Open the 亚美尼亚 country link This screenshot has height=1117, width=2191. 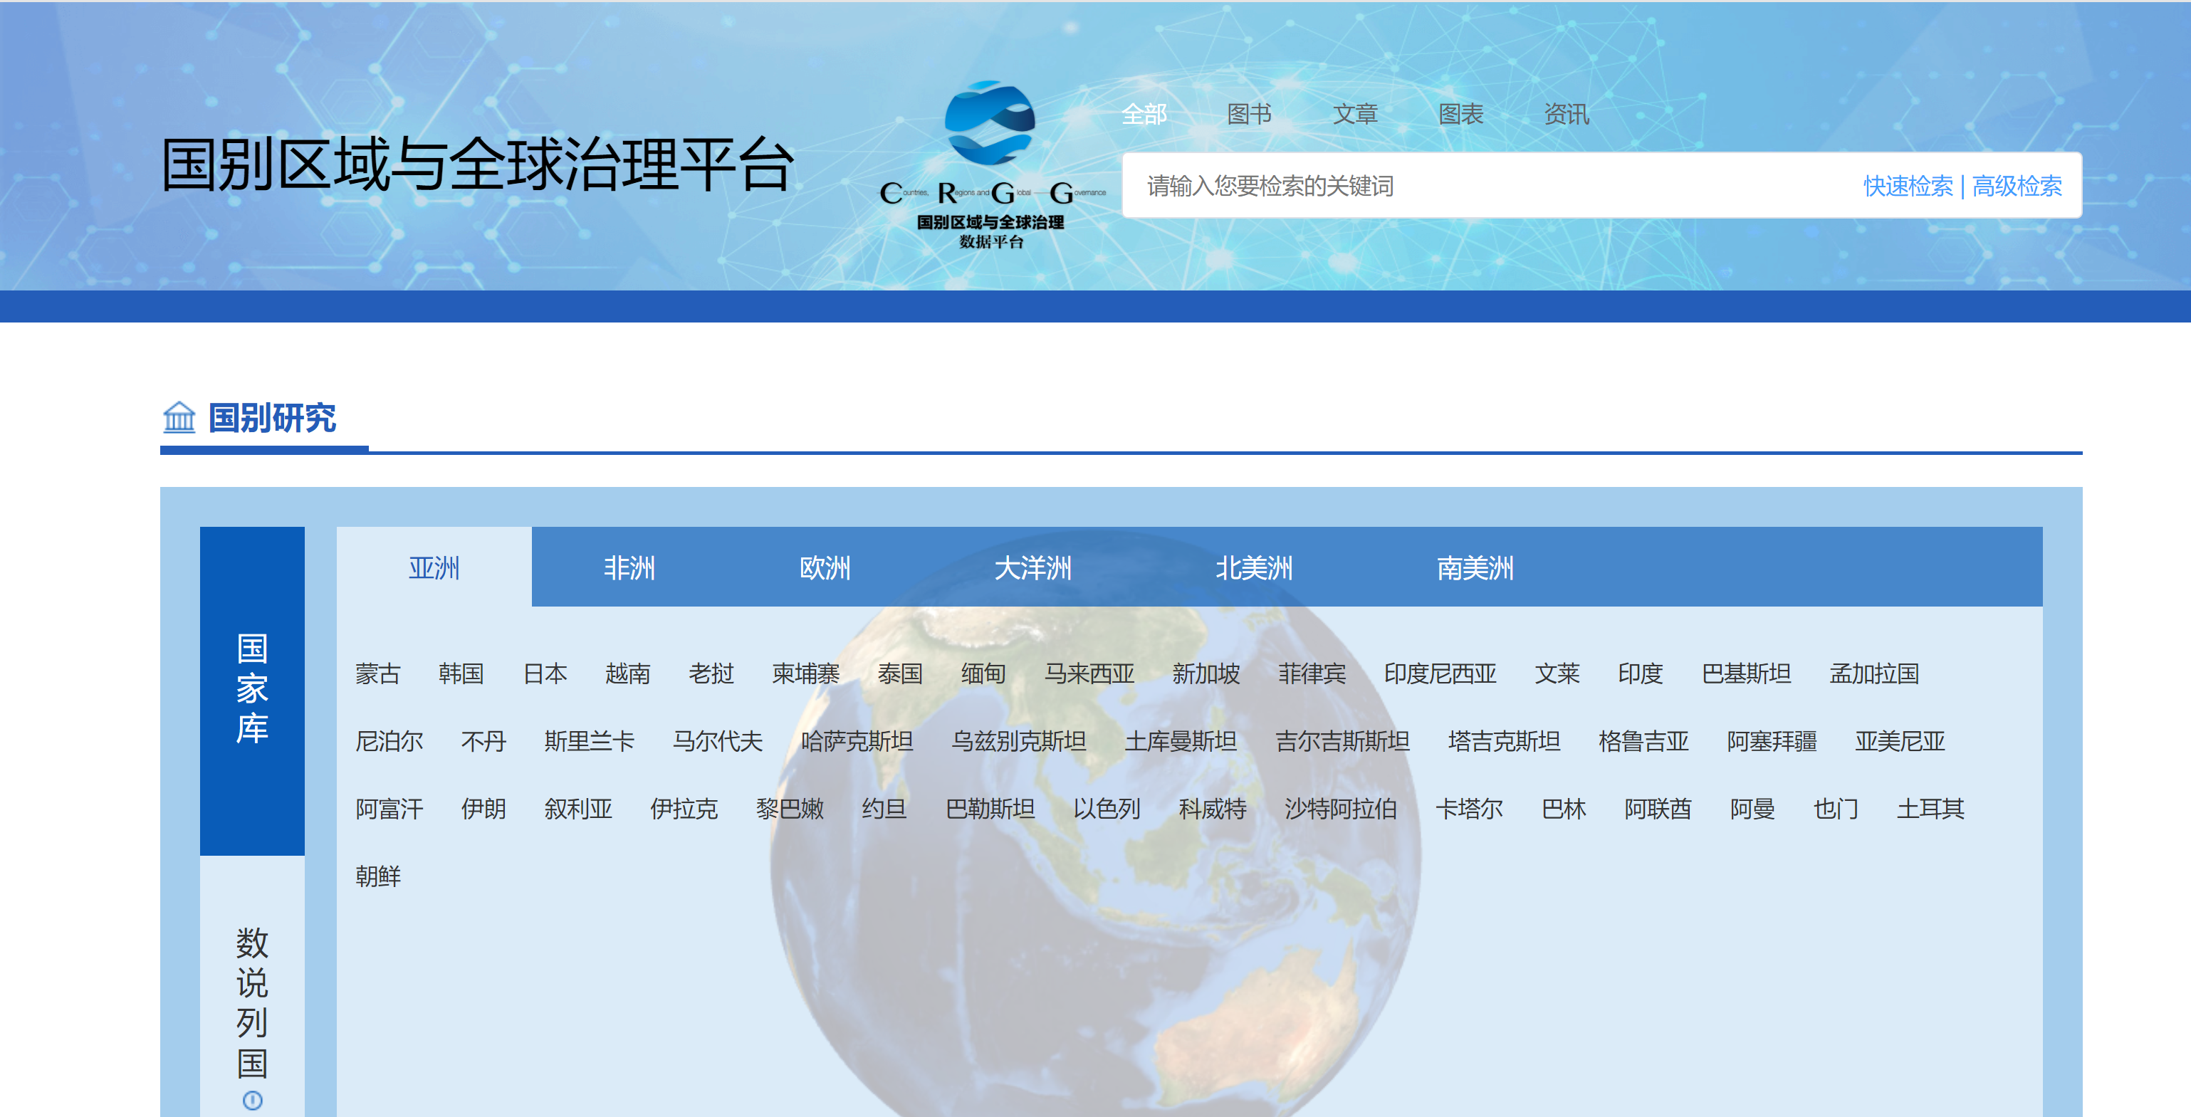pos(1899,741)
